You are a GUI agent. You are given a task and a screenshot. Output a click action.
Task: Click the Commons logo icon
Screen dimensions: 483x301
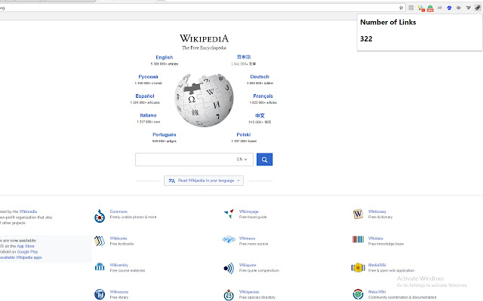(x=100, y=216)
